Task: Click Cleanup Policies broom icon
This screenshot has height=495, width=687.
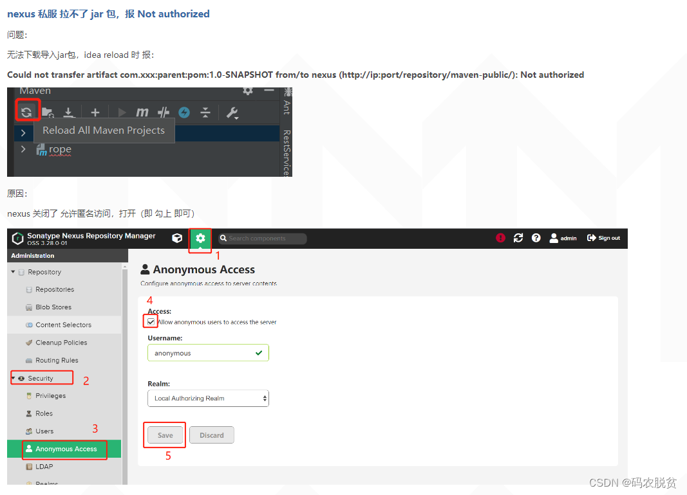Action: (29, 343)
